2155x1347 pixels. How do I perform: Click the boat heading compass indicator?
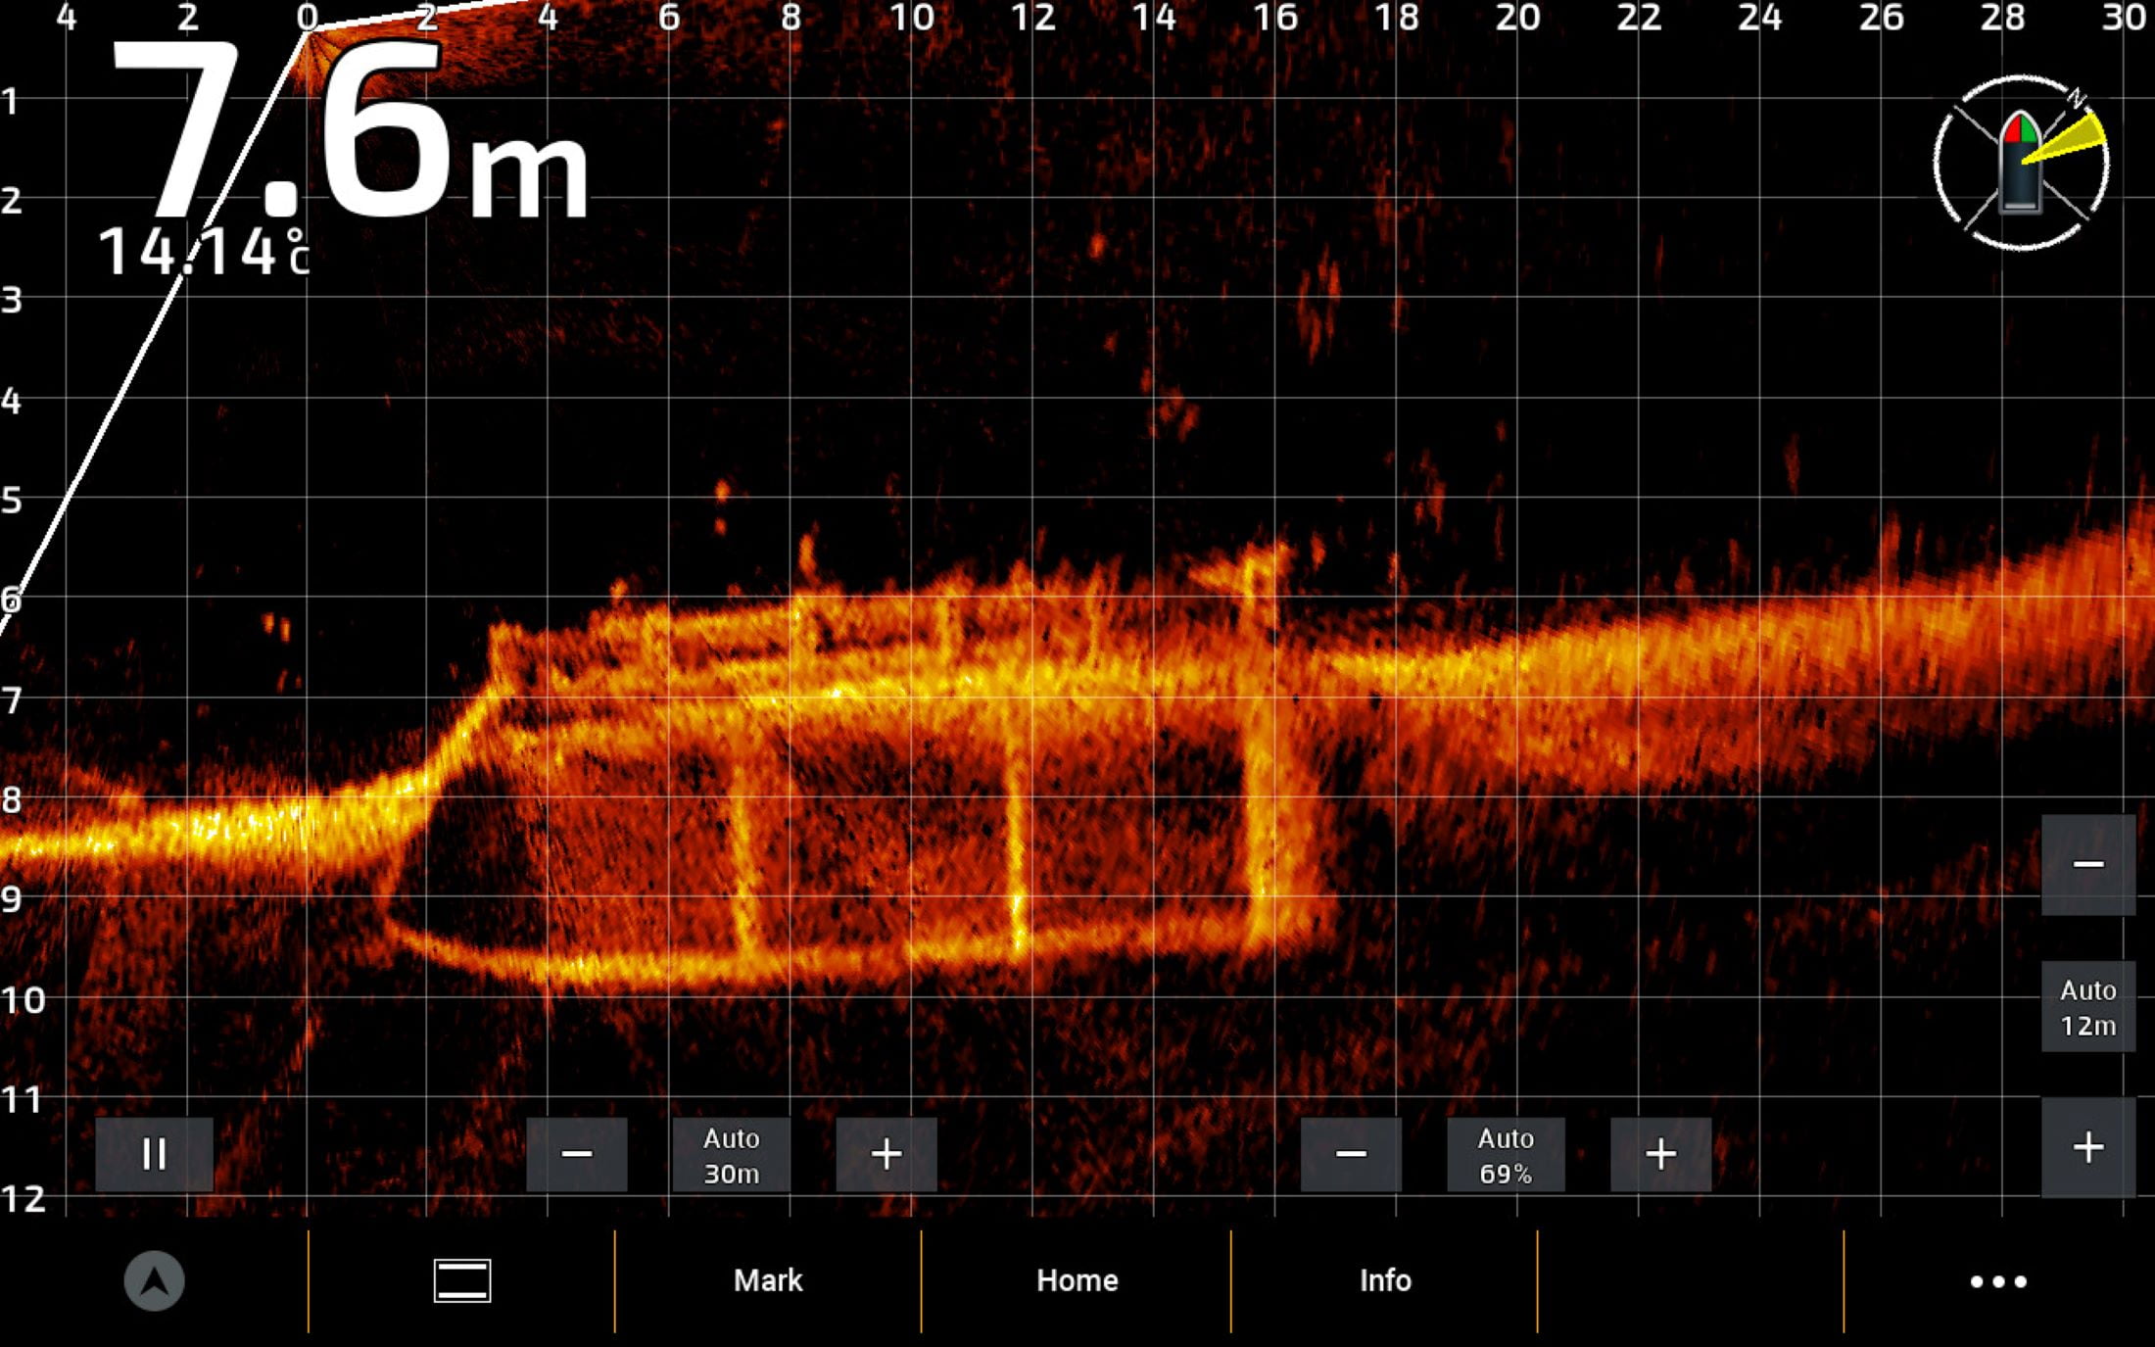pyautogui.click(x=2021, y=163)
